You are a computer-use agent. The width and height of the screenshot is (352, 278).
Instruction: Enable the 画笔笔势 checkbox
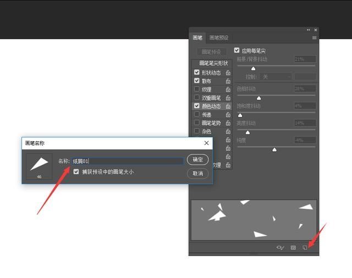pyautogui.click(x=197, y=123)
